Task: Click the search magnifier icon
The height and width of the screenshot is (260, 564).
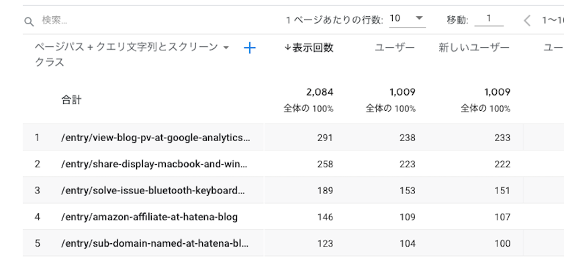Action: (x=29, y=21)
